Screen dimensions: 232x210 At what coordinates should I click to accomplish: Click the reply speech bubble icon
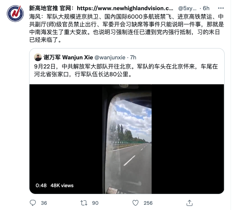point(33,203)
